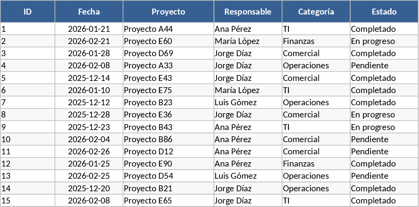Viewport: 419px width, 207px height.
Task: Click the Proyecto column header
Action: pos(168,12)
